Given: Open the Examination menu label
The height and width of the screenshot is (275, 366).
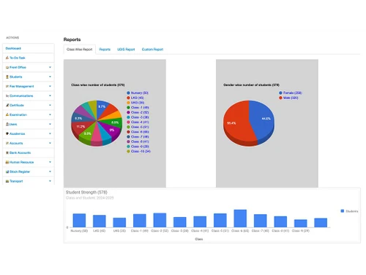Looking at the screenshot, I should (18, 114).
